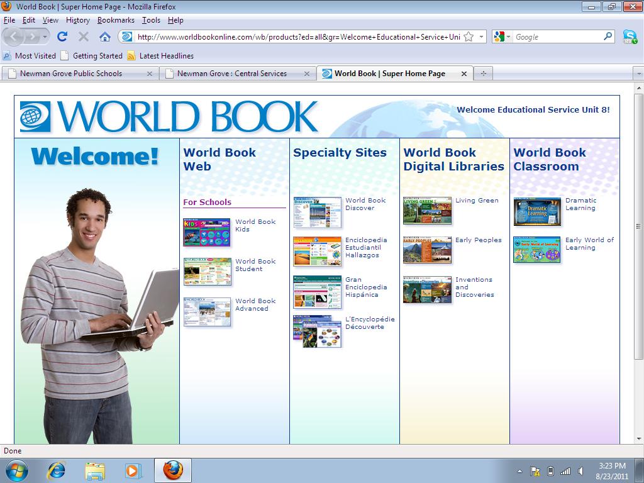The width and height of the screenshot is (644, 483).
Task: Click the network signal tray icon
Action: [565, 471]
